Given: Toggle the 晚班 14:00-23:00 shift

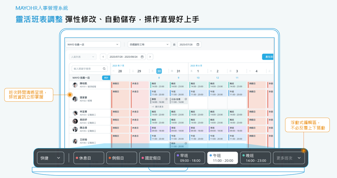Looking at the screenshot, I should click(255, 158).
